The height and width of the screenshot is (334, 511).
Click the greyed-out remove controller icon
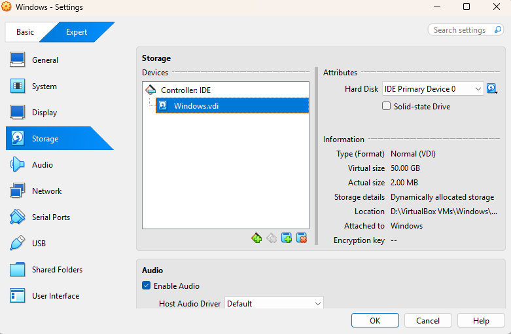click(x=272, y=238)
